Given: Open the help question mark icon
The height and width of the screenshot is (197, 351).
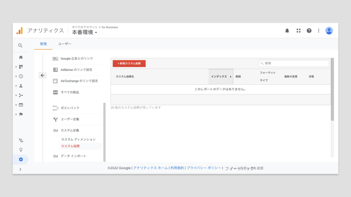Looking at the screenshot, I should 309,31.
